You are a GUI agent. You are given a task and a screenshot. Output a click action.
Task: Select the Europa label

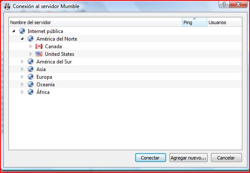click(44, 77)
